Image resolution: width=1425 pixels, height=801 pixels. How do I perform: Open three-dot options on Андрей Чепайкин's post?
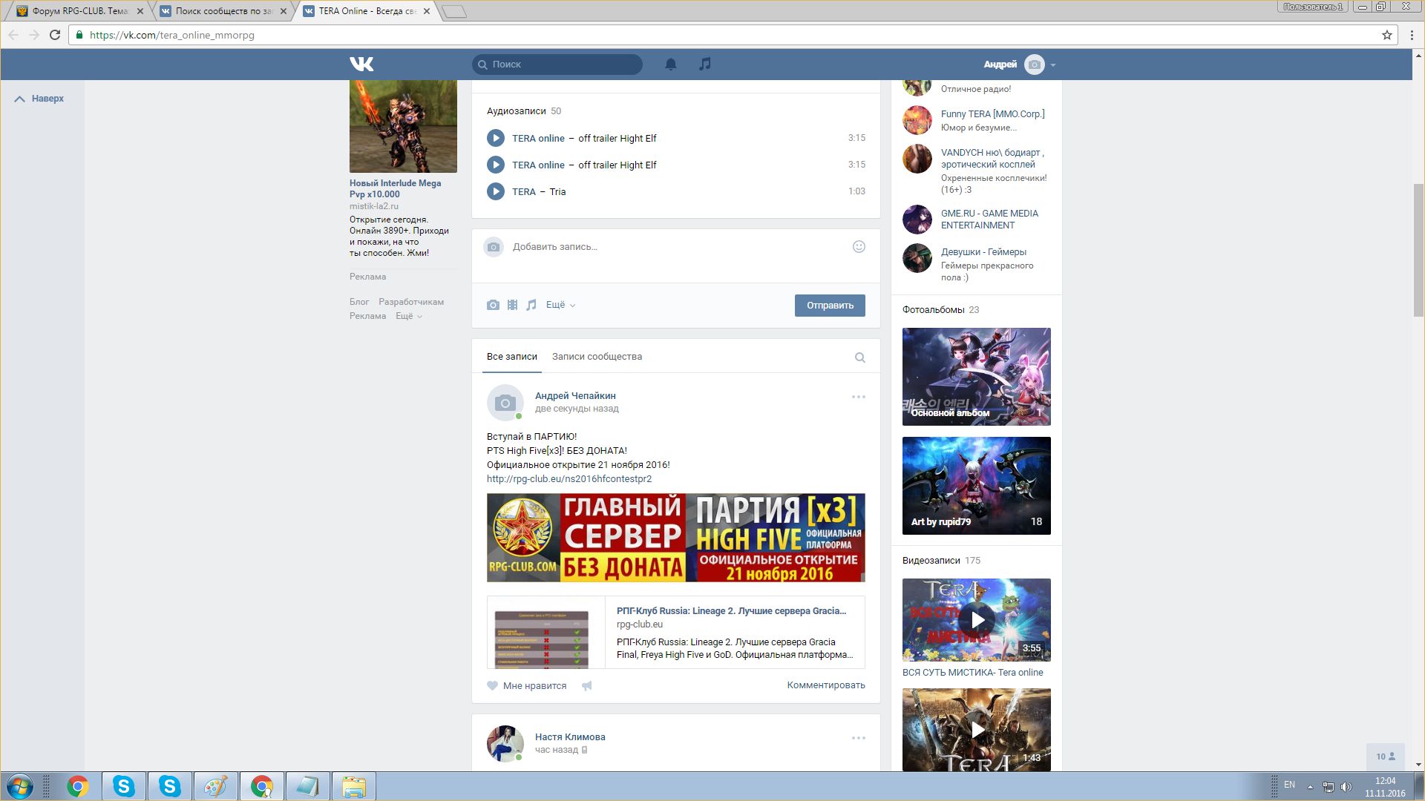[858, 397]
